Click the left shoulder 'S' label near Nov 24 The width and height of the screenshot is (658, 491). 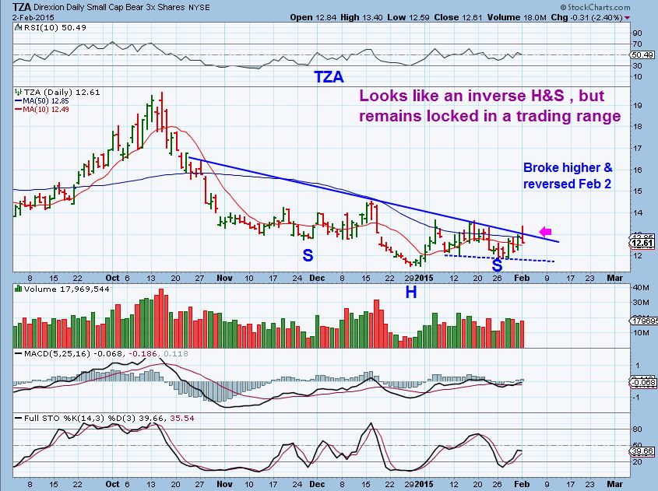308,255
